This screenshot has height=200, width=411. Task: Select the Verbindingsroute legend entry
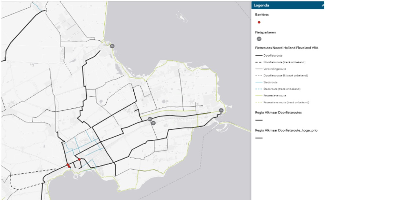[x=274, y=69]
